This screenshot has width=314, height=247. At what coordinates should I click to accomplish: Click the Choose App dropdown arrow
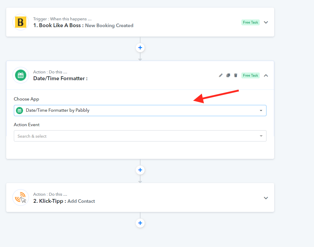point(261,111)
